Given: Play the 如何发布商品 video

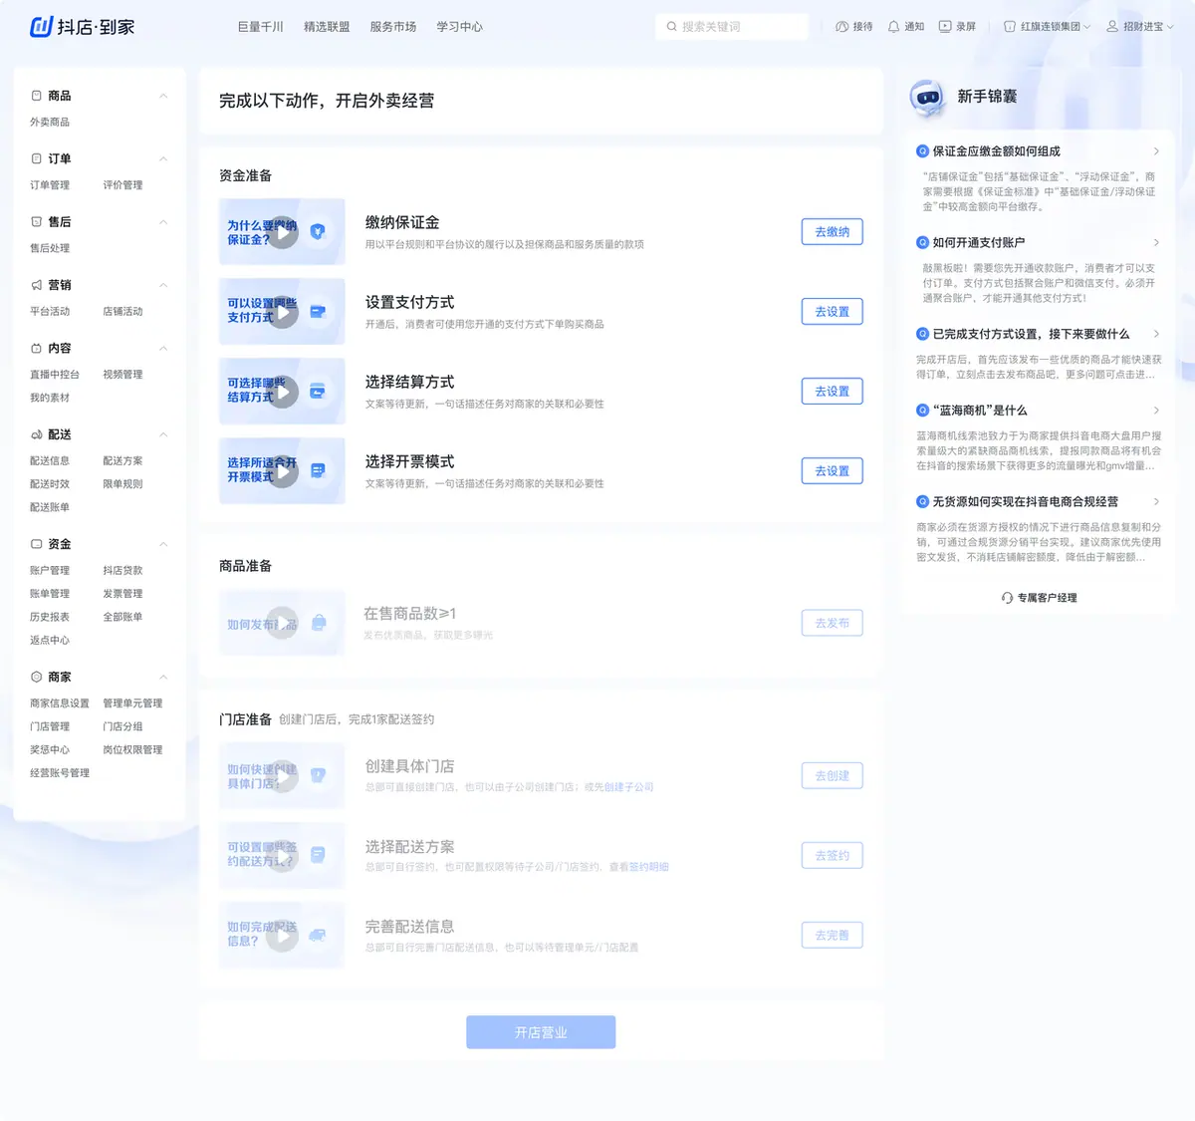Looking at the screenshot, I should [x=283, y=624].
